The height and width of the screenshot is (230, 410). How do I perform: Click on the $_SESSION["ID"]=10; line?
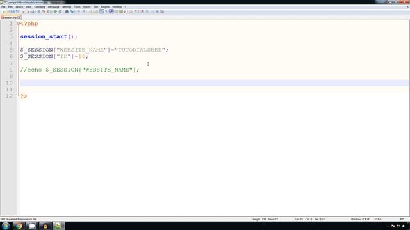pos(54,57)
